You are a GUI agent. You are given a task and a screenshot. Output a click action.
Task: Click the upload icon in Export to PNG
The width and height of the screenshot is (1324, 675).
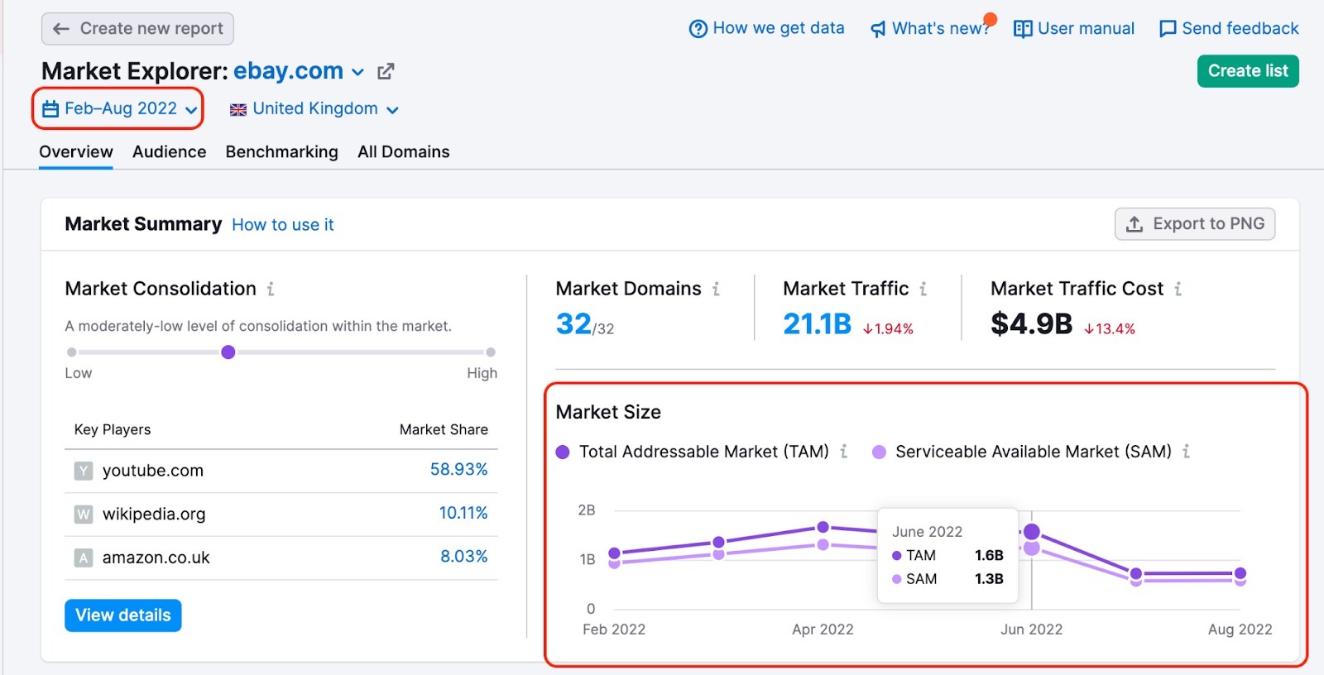1135,224
